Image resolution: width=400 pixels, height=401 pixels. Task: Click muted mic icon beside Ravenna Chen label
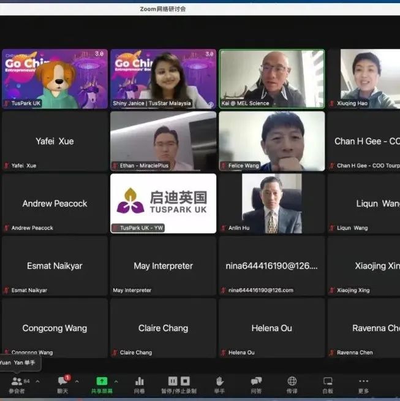pyautogui.click(x=332, y=353)
